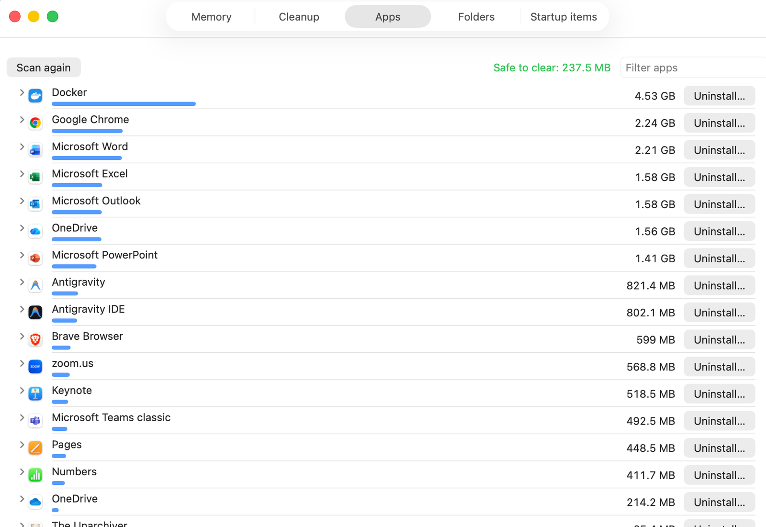Click the Brave Browser lion icon
The width and height of the screenshot is (766, 527).
[35, 340]
